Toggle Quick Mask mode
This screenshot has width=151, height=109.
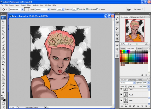3,104
